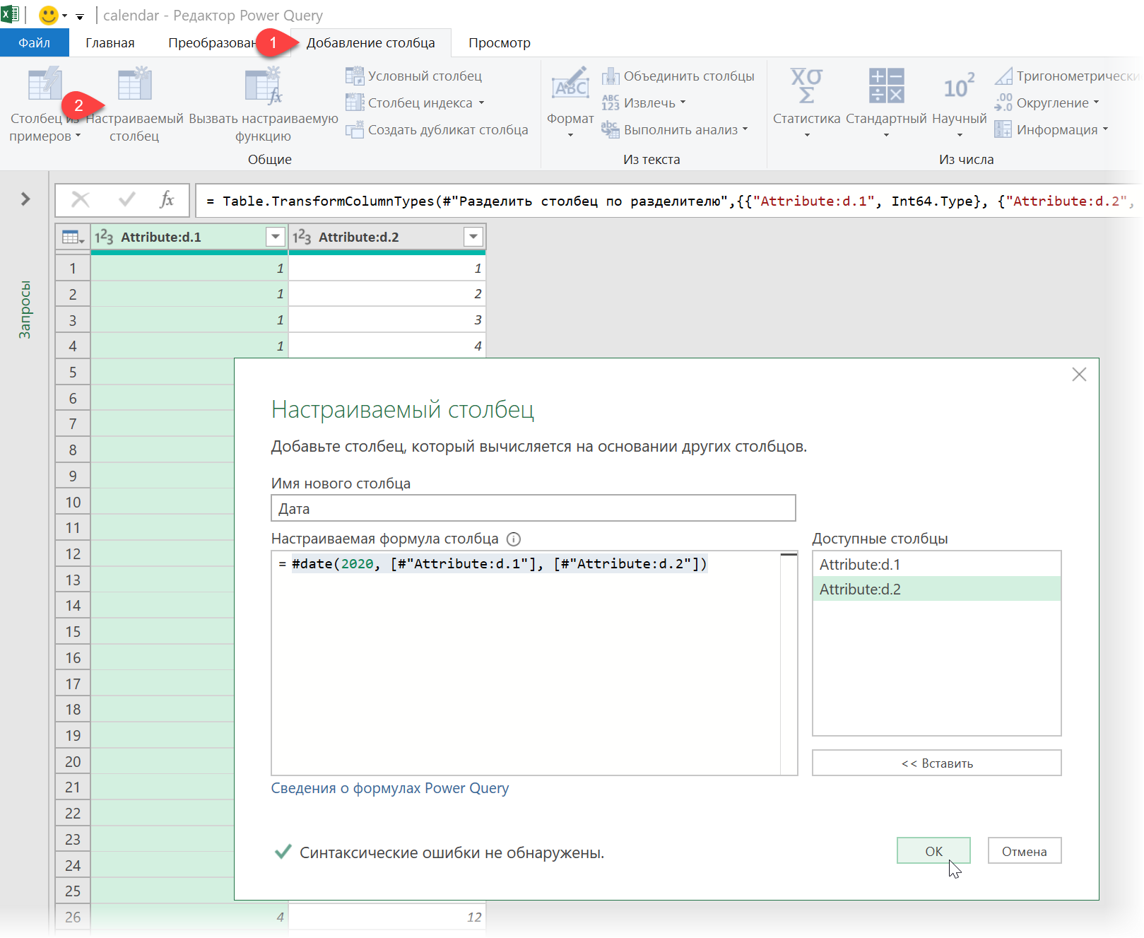Click the Custom Column (Настраиваемый столбец) icon
Image resolution: width=1144 pixels, height=938 pixels.
click(x=135, y=84)
